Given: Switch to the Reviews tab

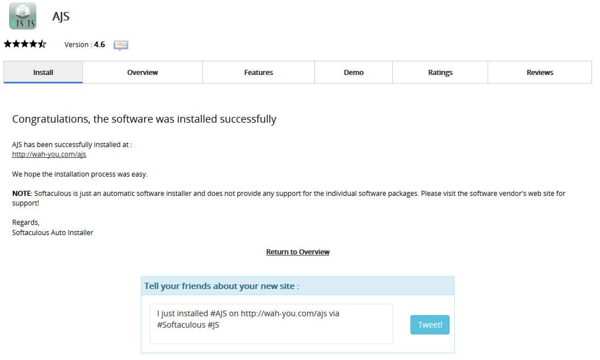Looking at the screenshot, I should [x=540, y=72].
